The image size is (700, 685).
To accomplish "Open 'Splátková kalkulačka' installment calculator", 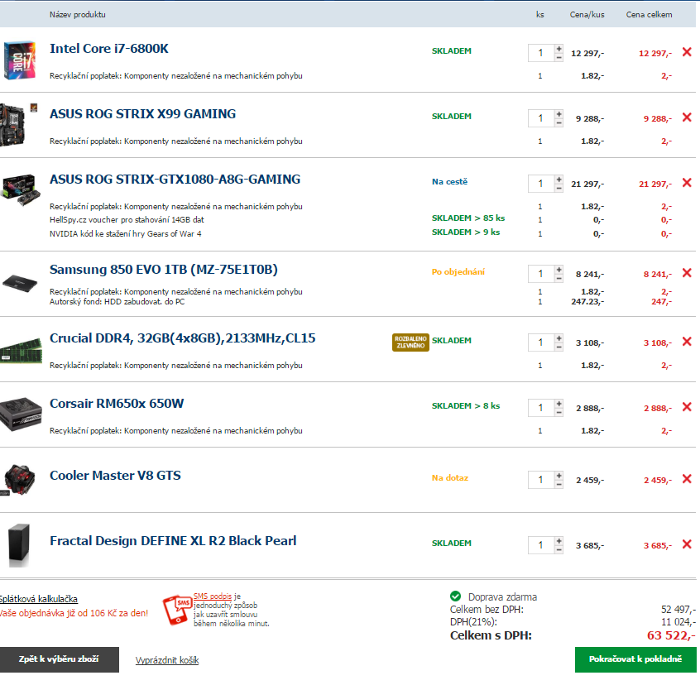I will tap(38, 599).
